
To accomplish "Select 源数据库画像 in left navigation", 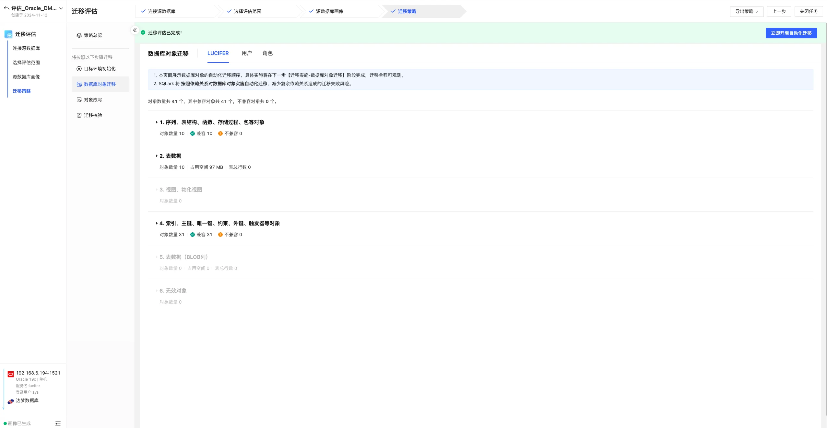I will click(x=26, y=77).
